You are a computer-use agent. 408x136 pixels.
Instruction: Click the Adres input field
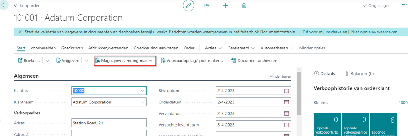(109, 123)
